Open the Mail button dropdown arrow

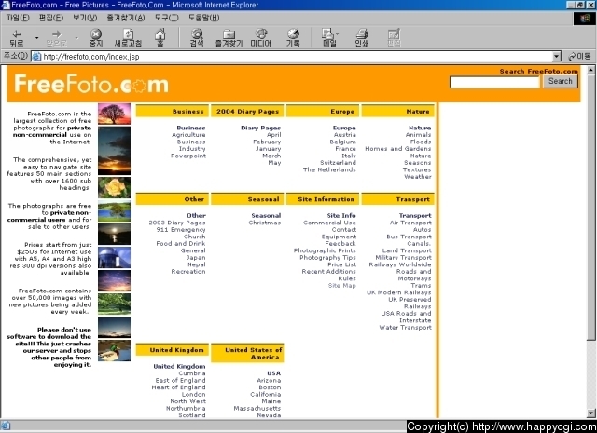click(x=338, y=34)
